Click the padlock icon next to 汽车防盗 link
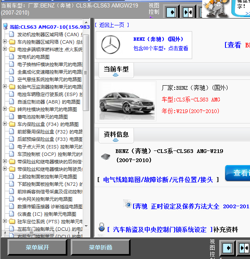This screenshot has height=259, width=250. pyautogui.click(x=101, y=227)
